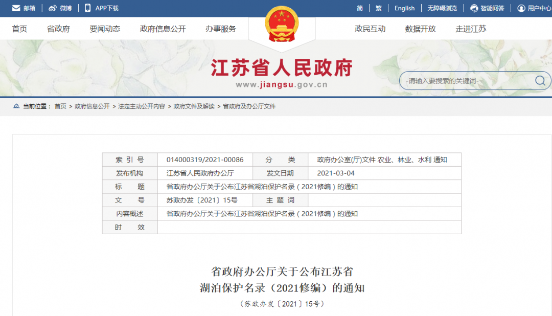Viewport: 552px width, 316px height.
Task: Switch to traditional Chinese 繁
Action: point(379,8)
